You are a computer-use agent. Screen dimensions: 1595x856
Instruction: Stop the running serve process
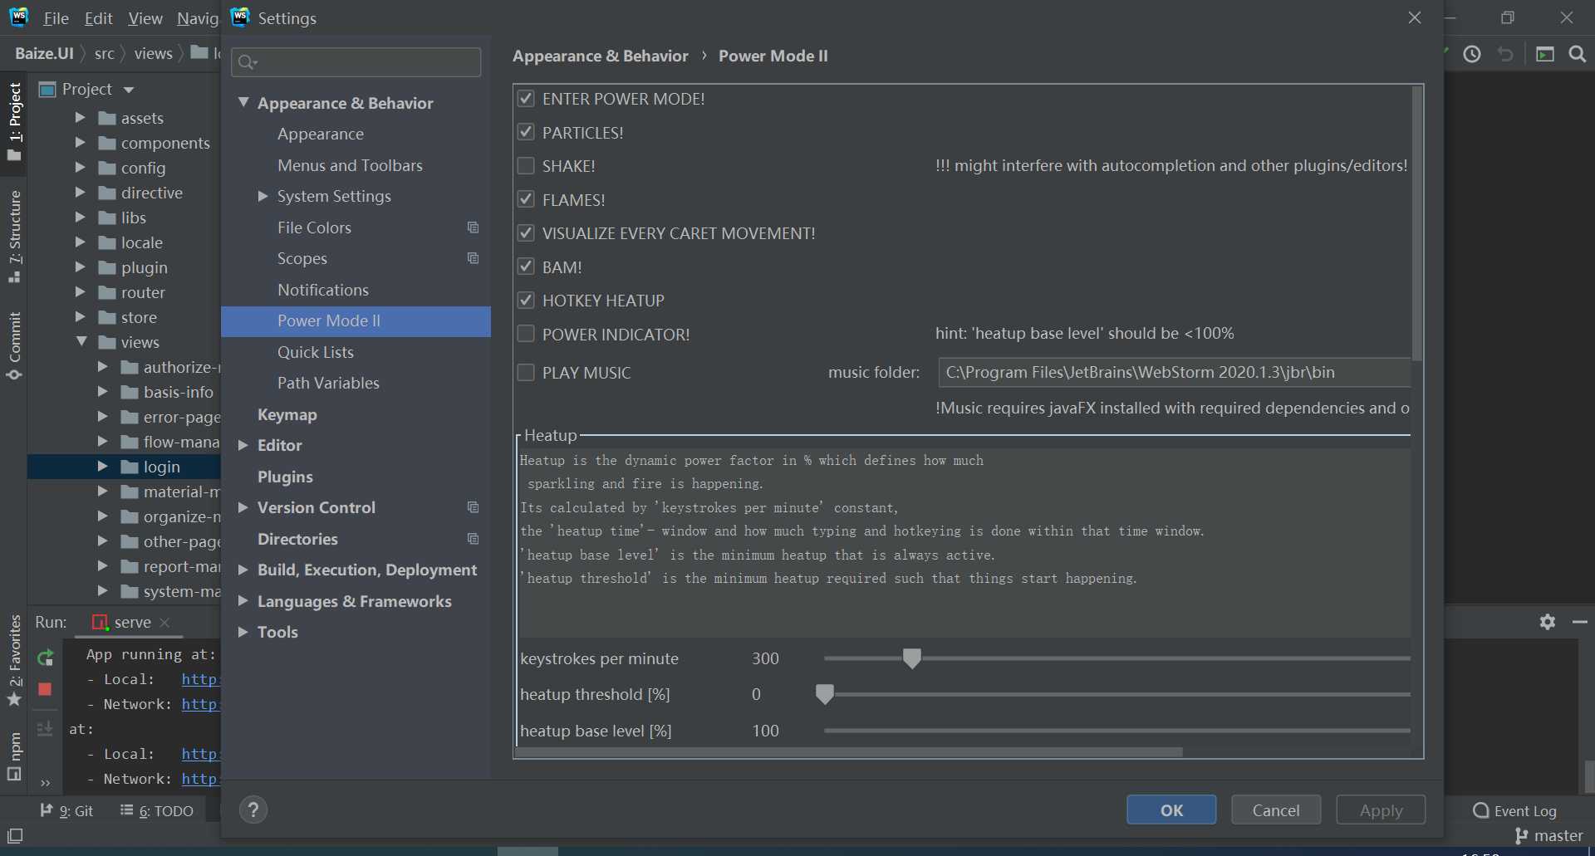pyautogui.click(x=45, y=689)
